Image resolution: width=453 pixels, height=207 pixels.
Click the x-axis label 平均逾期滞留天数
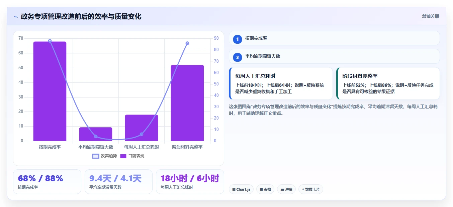click(x=96, y=147)
